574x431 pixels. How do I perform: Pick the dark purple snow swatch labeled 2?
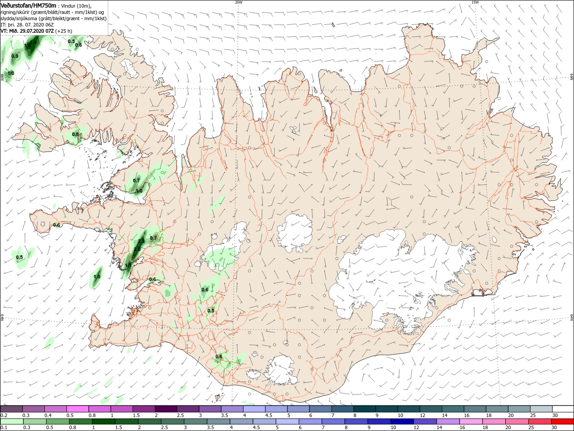[165, 409]
